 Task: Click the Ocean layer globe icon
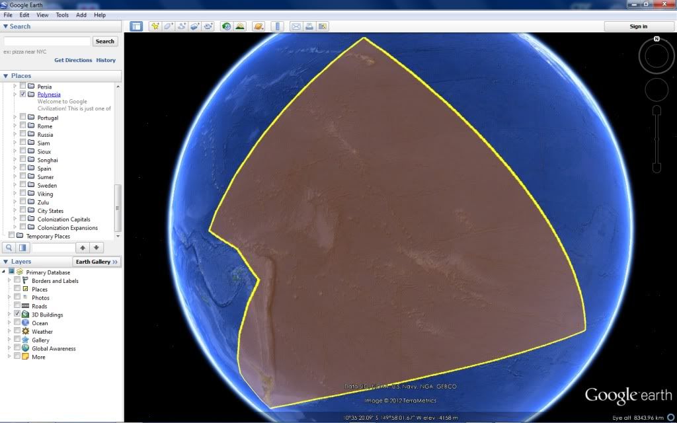tap(26, 323)
